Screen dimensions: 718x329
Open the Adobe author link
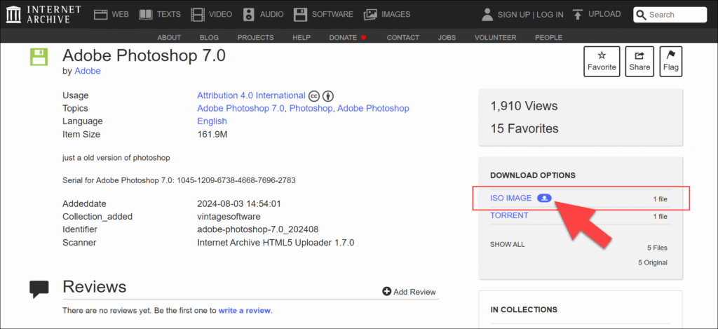[x=88, y=71]
